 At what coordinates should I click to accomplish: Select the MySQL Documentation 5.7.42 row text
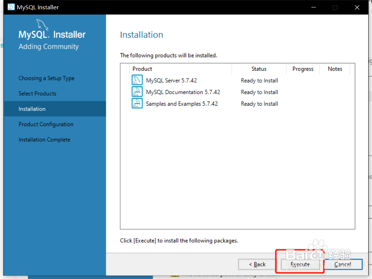pos(183,92)
